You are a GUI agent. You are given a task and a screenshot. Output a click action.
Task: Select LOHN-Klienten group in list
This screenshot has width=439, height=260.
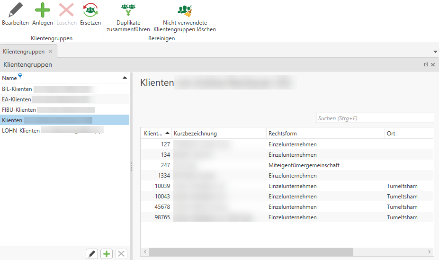[21, 130]
